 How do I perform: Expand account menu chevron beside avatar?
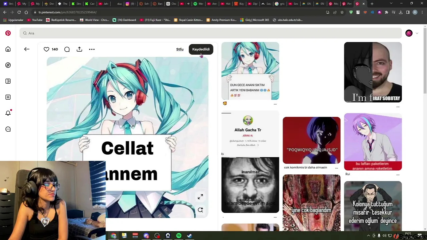(x=417, y=33)
